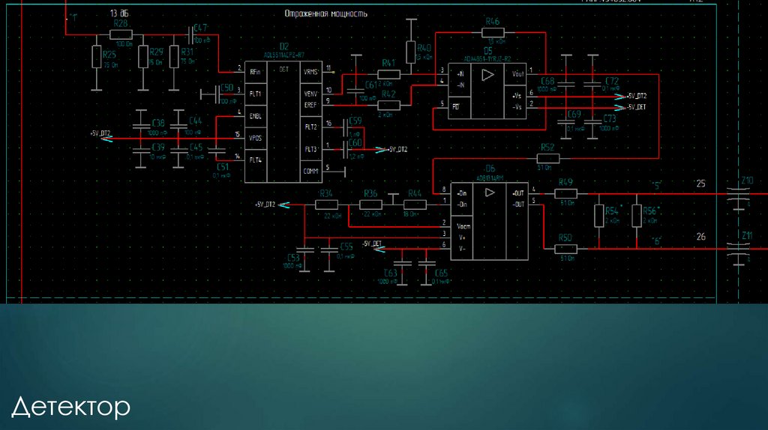Select capacitor C47 symbol
Screen dimensions: 768x430
click(191, 34)
